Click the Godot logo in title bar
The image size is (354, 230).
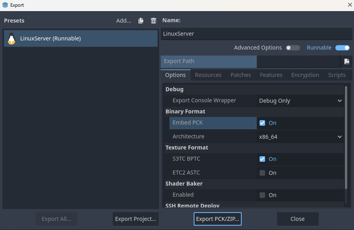(x=5, y=5)
